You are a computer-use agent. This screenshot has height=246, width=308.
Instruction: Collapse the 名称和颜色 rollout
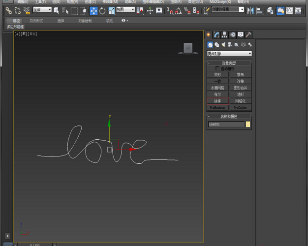(229, 116)
